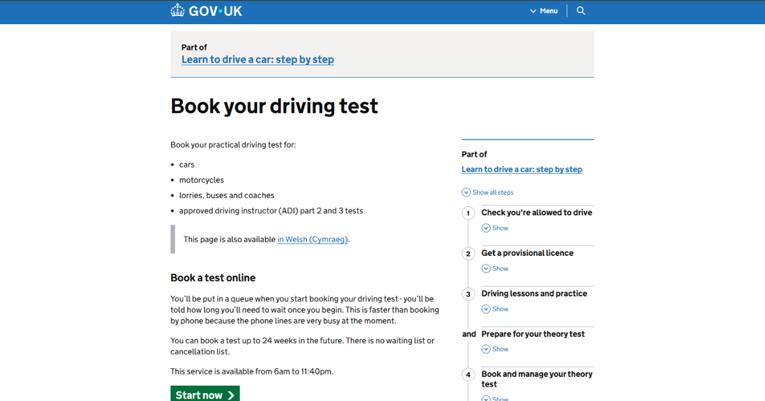The image size is (765, 401).
Task: Open top Learn to drive a car link
Action: coord(258,59)
